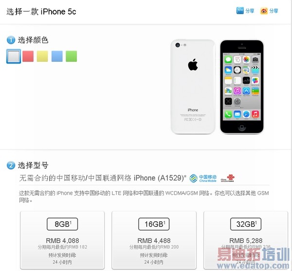
Task: Pick the yellow color swatch
Action: pyautogui.click(x=42, y=56)
